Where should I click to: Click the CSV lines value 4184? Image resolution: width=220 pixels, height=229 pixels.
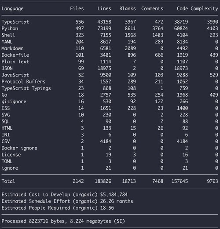click(x=106, y=142)
